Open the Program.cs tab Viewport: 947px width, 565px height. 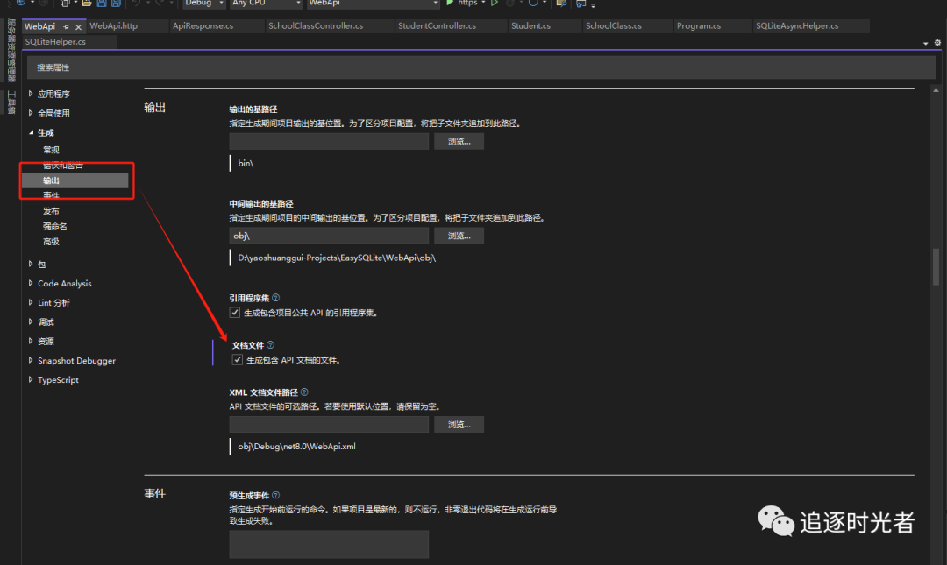pos(698,26)
